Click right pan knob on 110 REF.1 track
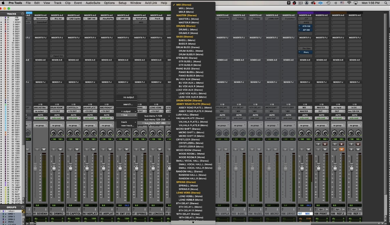 pyautogui.click(x=358, y=133)
